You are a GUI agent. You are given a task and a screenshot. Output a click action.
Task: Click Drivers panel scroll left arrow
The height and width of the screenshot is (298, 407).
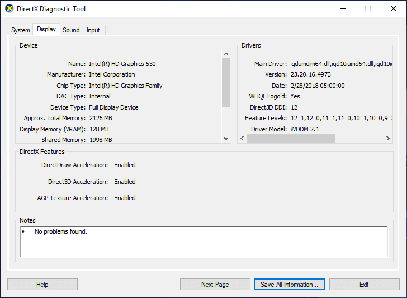242,138
